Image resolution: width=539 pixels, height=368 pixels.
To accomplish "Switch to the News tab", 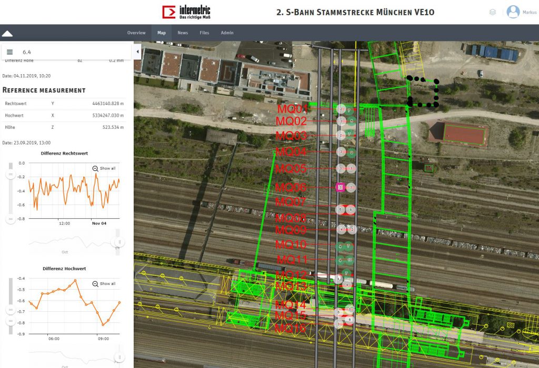I will pyautogui.click(x=183, y=33).
